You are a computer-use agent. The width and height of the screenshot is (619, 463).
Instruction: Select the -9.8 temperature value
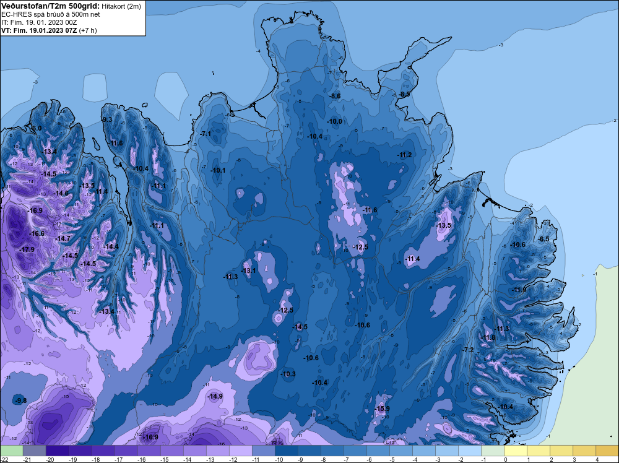[20, 400]
